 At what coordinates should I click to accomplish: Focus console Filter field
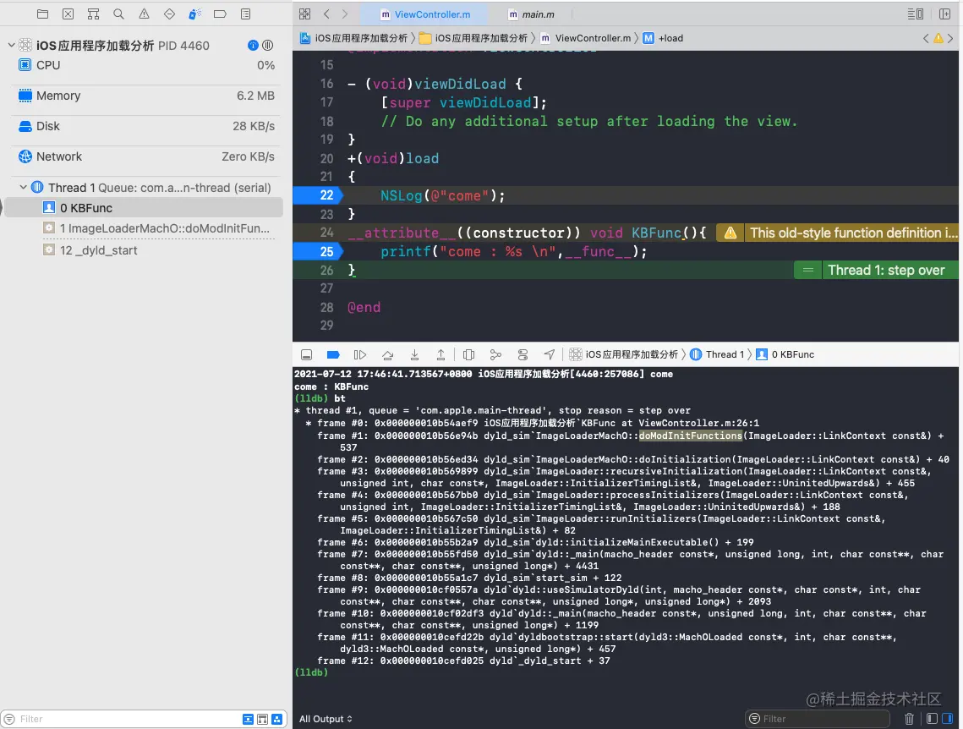[x=818, y=719]
